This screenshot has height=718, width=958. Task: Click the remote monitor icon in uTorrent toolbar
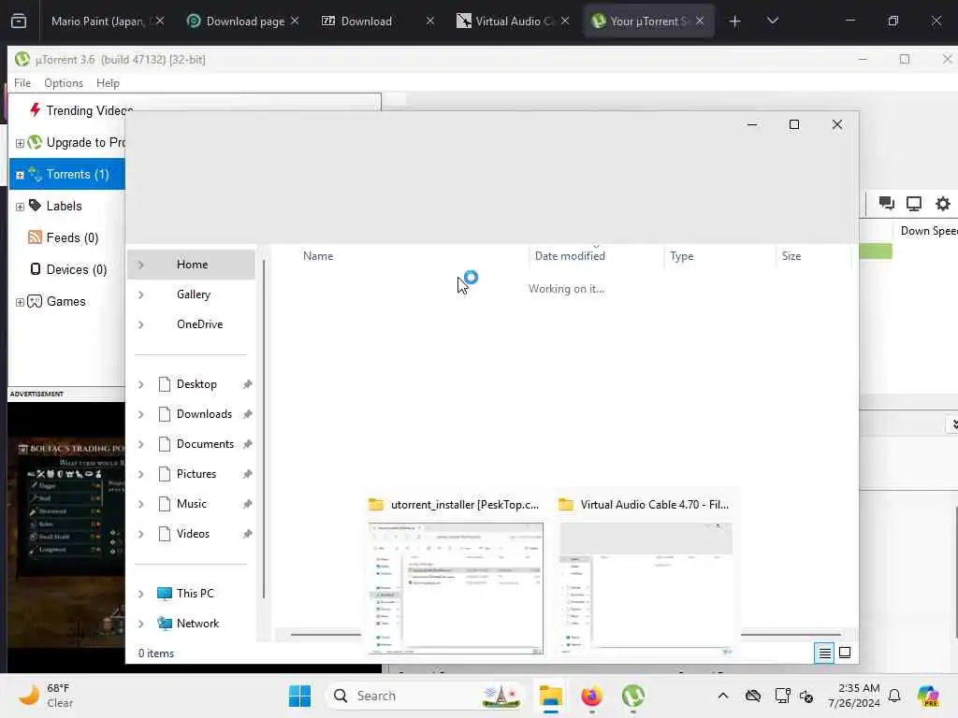pyautogui.click(x=914, y=203)
